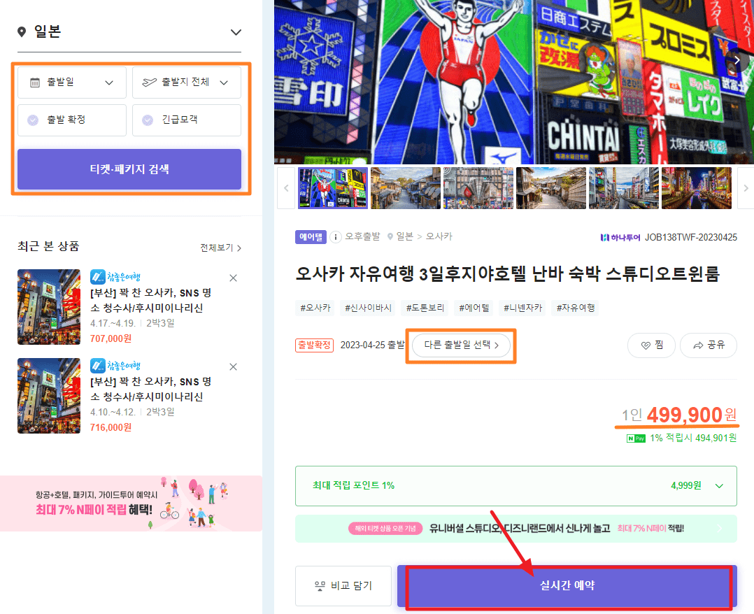Expand the 최대 적립 포인트 1% details
The image size is (754, 614).
[721, 485]
